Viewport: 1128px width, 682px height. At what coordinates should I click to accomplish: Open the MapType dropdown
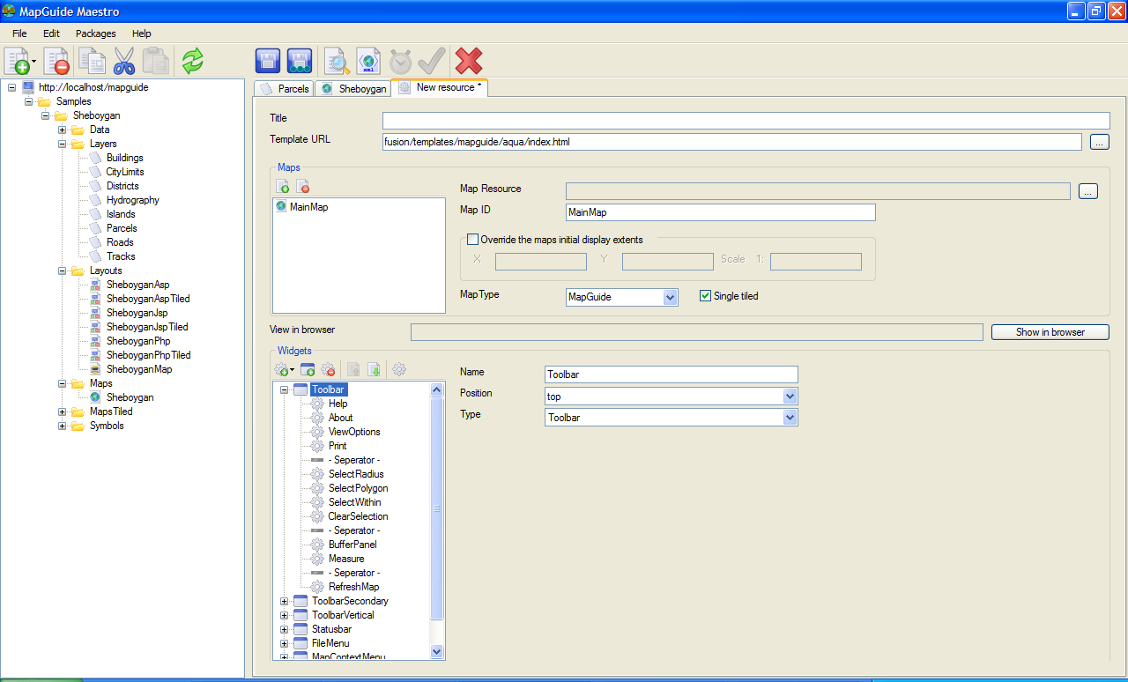(671, 297)
